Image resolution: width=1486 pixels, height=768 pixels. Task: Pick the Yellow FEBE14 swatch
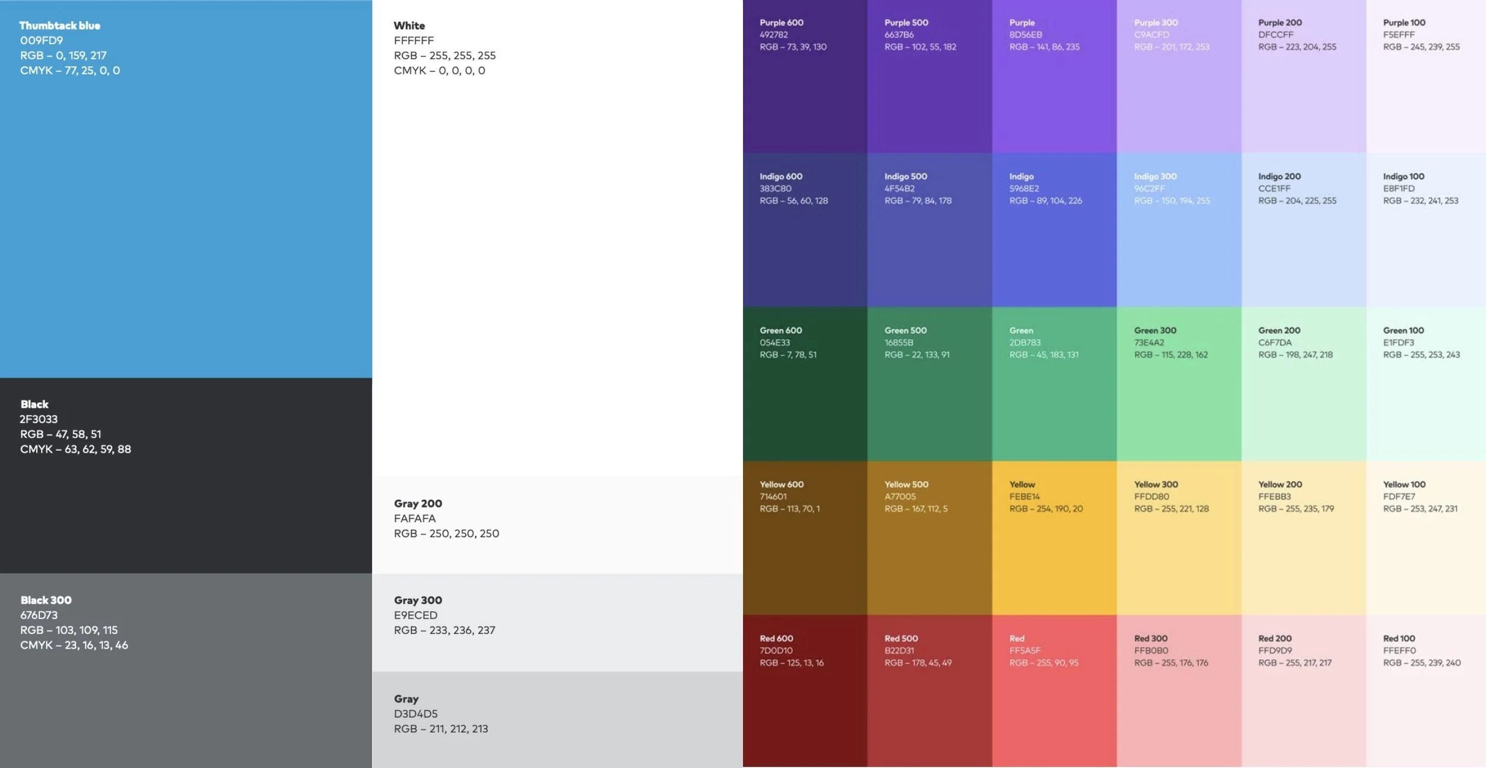point(1054,552)
